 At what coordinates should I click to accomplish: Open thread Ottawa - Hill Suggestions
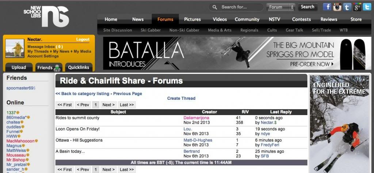[79, 140]
